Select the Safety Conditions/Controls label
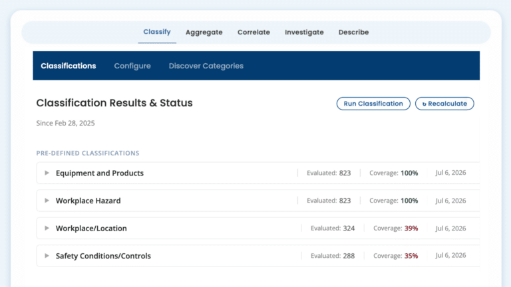This screenshot has width=511, height=287. click(103, 256)
